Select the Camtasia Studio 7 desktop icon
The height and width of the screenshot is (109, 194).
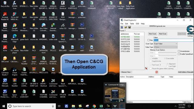click(x=5, y=71)
